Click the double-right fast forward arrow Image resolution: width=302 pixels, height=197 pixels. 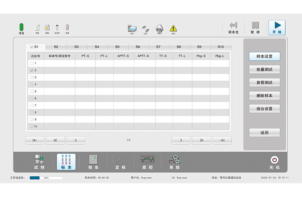[x=202, y=140]
